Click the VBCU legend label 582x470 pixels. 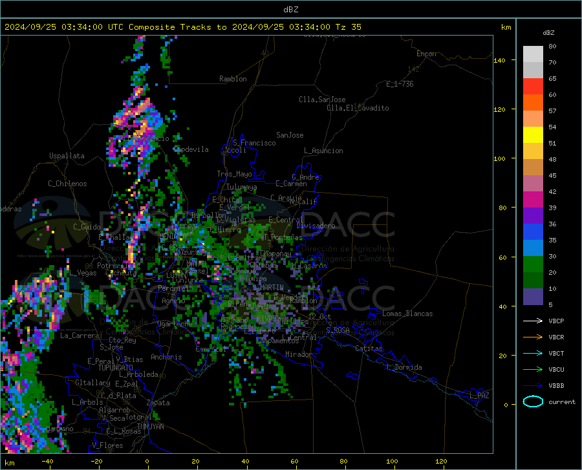(556, 370)
